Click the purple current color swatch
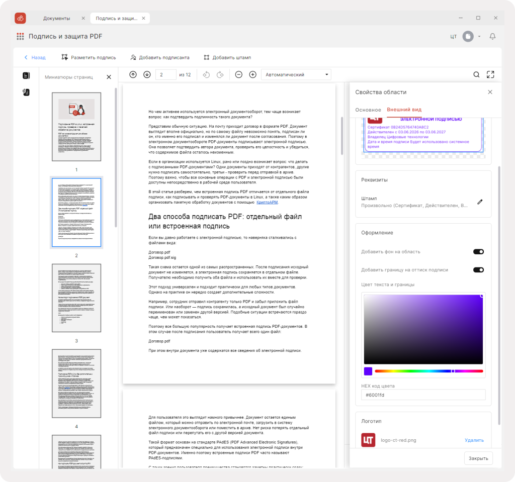The height and width of the screenshot is (482, 515). tap(368, 371)
